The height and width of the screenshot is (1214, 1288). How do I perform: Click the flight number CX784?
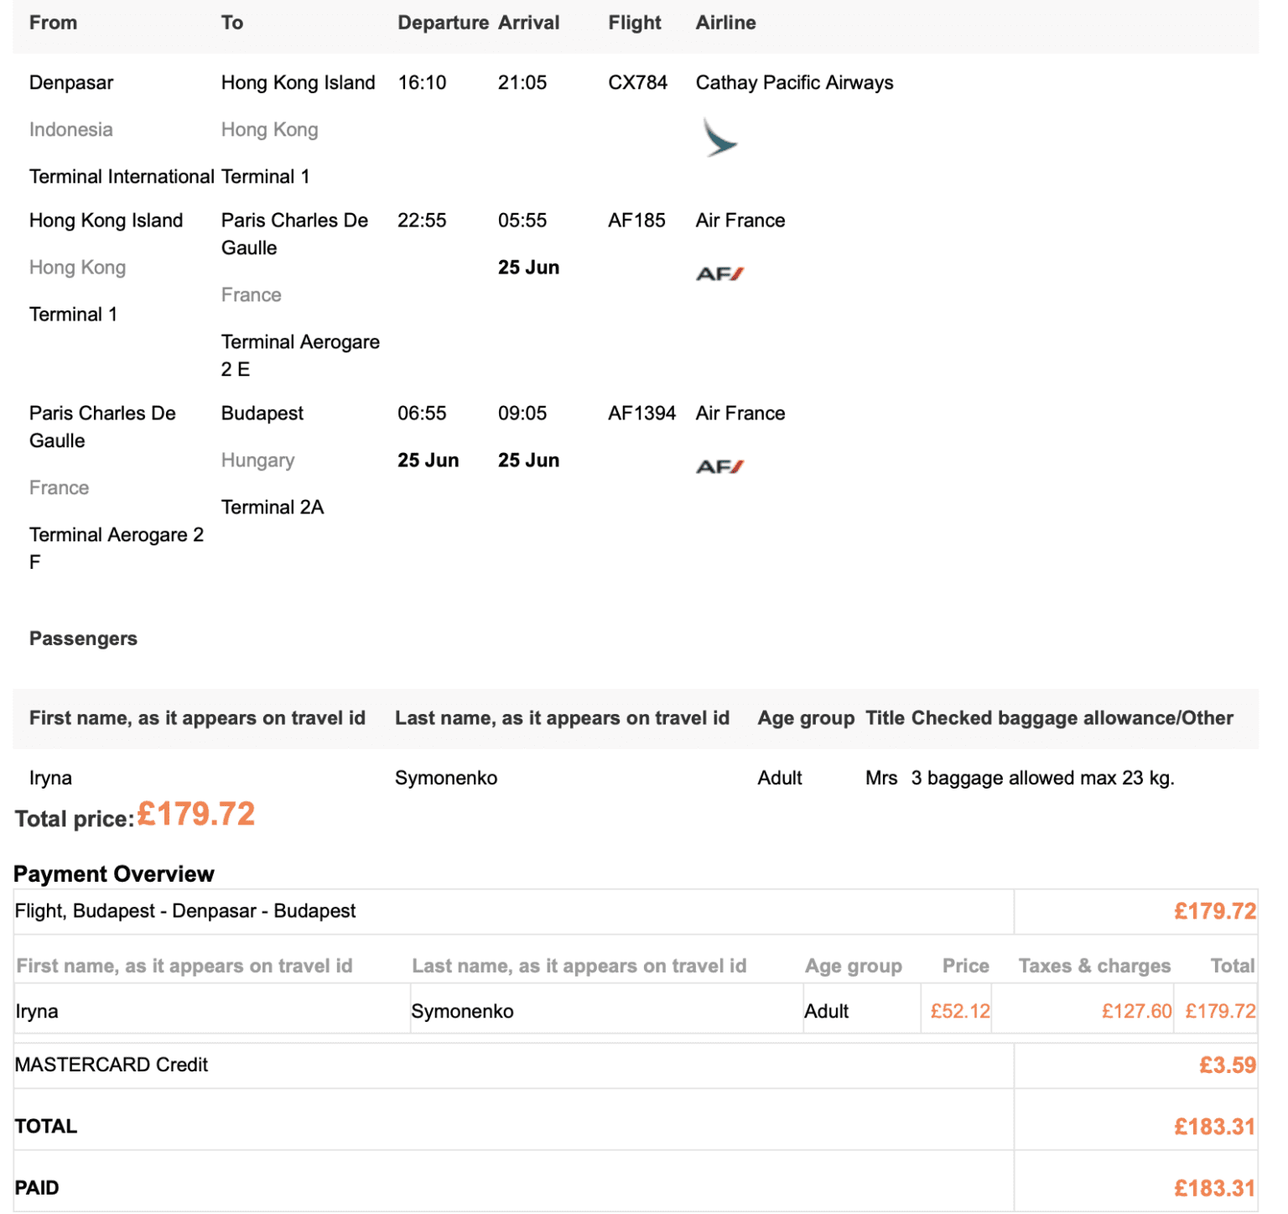(637, 82)
